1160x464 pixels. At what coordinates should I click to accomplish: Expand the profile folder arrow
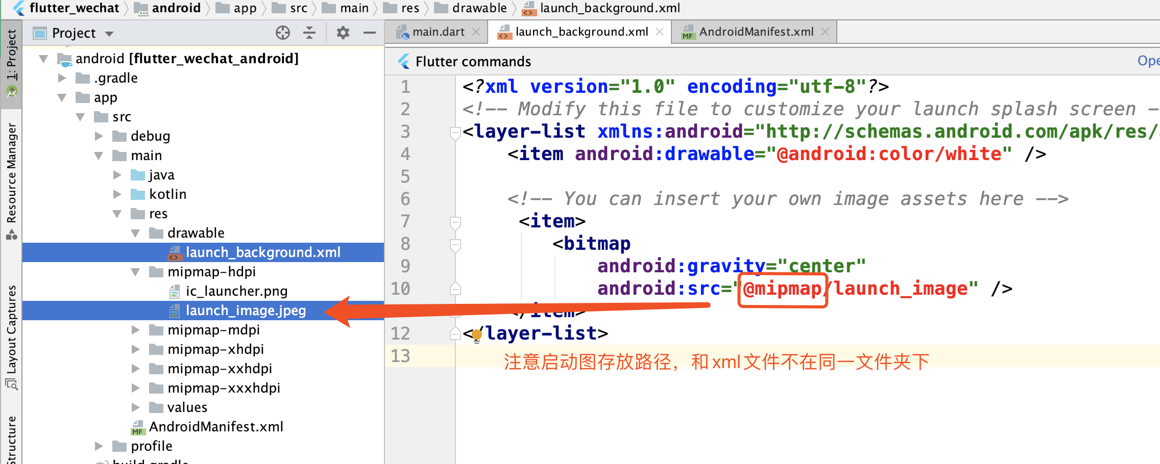pyautogui.click(x=99, y=446)
